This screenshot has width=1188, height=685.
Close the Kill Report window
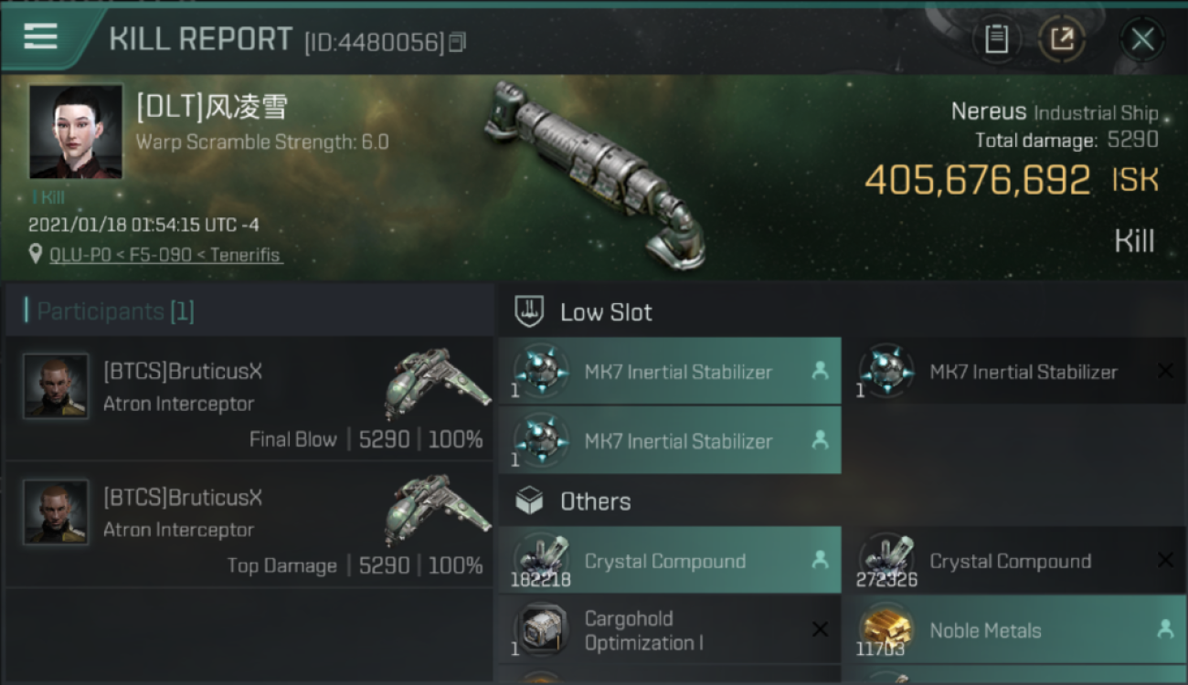point(1142,39)
